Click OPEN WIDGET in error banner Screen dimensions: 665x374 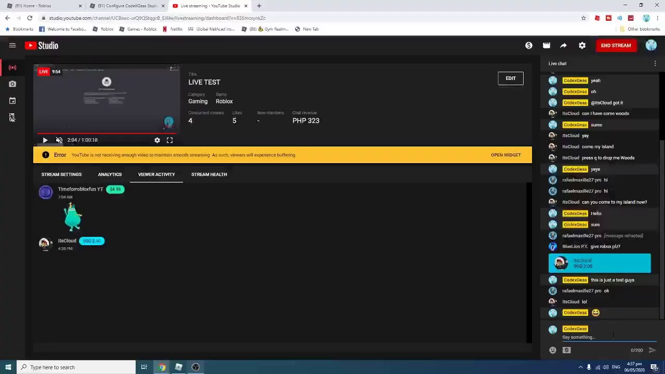point(506,155)
